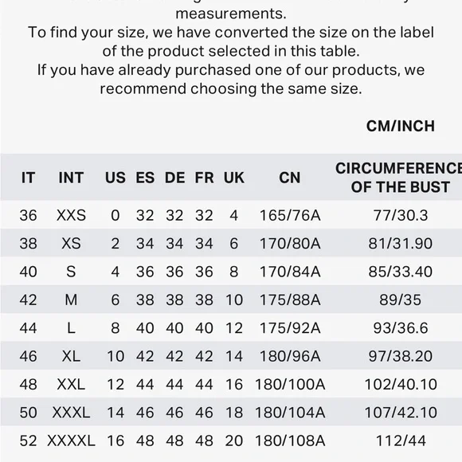Click the XXL size cell
The height and width of the screenshot is (462, 462).
click(71, 384)
